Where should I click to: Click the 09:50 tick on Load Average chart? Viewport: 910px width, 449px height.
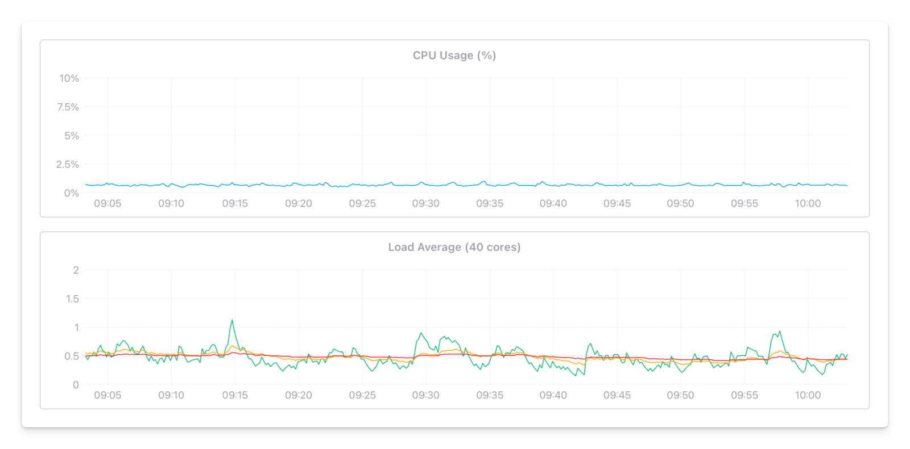pos(681,395)
